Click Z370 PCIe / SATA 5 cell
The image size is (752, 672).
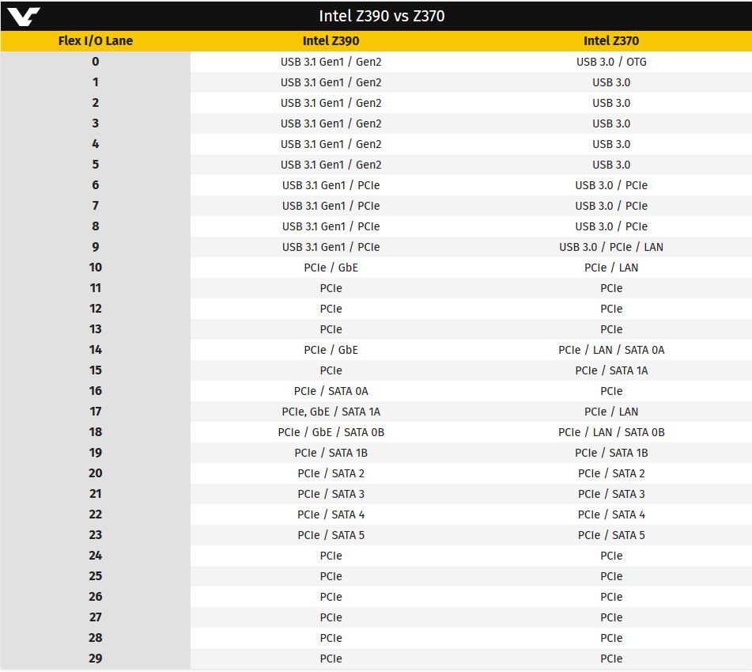[x=611, y=535]
